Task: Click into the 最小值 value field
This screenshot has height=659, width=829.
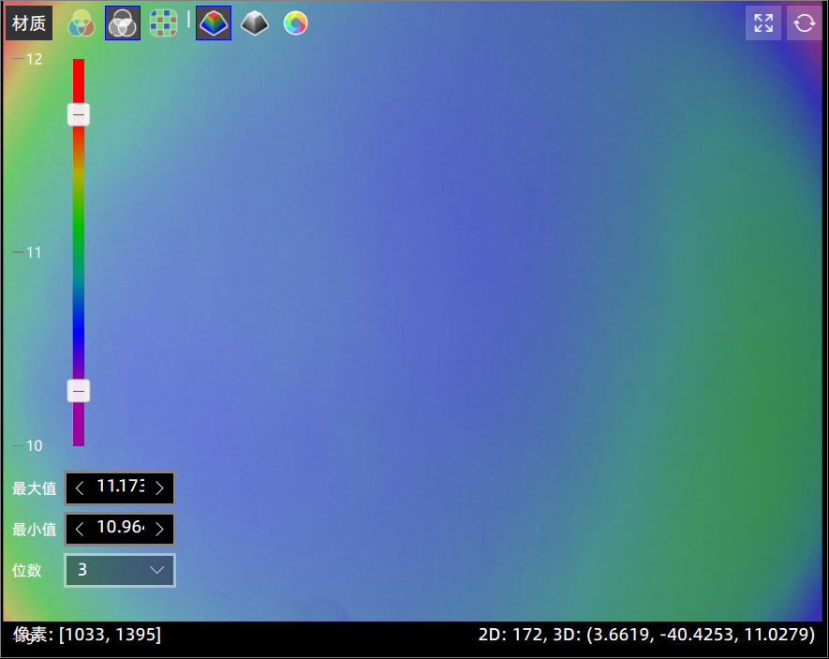Action: [x=120, y=529]
